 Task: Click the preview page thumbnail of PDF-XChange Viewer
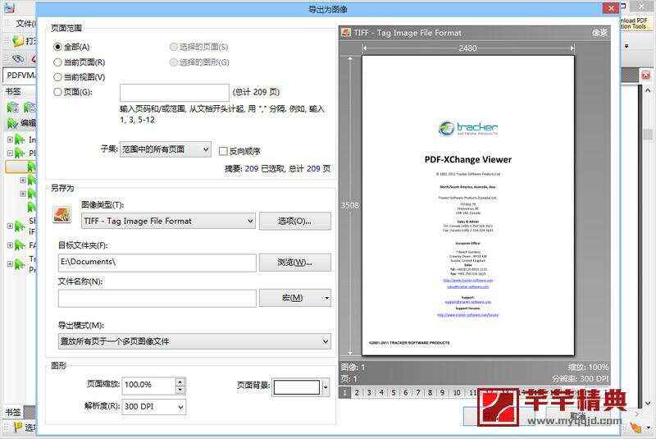tap(467, 205)
